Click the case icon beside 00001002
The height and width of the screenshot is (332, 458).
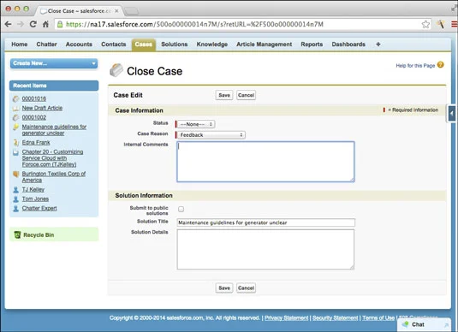click(x=15, y=118)
